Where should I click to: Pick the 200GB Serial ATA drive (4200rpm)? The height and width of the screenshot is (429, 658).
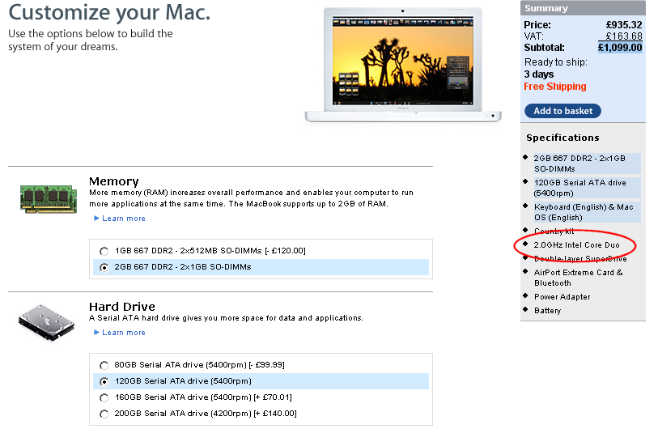(104, 414)
